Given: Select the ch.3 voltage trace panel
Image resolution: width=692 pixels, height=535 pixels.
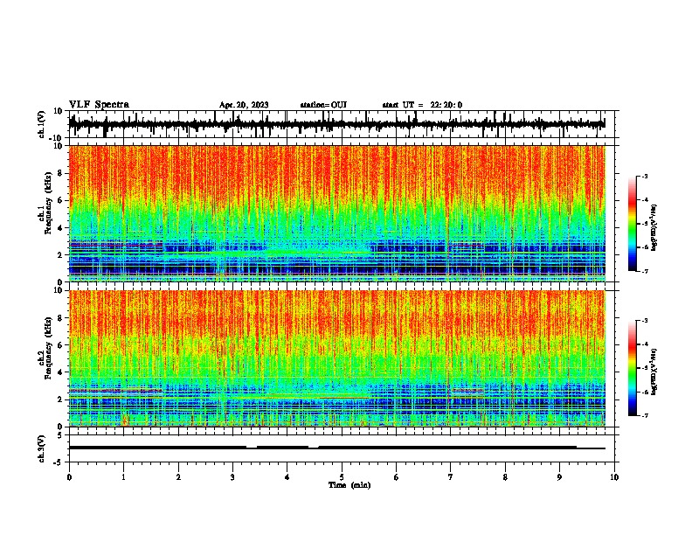Looking at the screenshot, I should pos(342,448).
